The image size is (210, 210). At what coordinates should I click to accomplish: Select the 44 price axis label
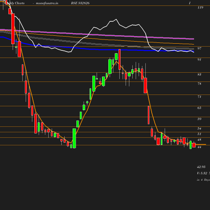[199, 147]
